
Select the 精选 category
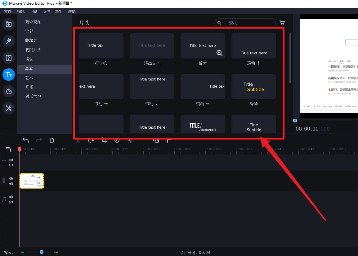[45, 59]
